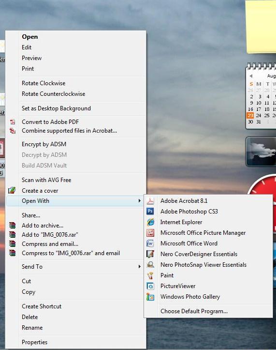Select Preview in the context menu
Viewport: 276px width, 350px height.
31,58
